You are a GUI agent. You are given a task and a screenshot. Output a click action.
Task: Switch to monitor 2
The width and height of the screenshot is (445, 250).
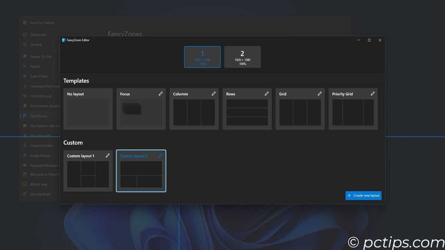coord(243,57)
